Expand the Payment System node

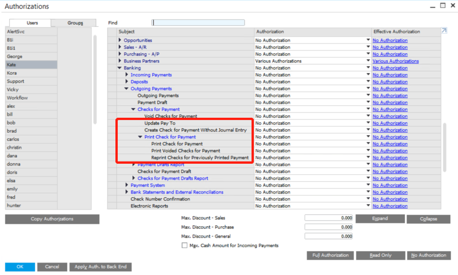(x=127, y=185)
